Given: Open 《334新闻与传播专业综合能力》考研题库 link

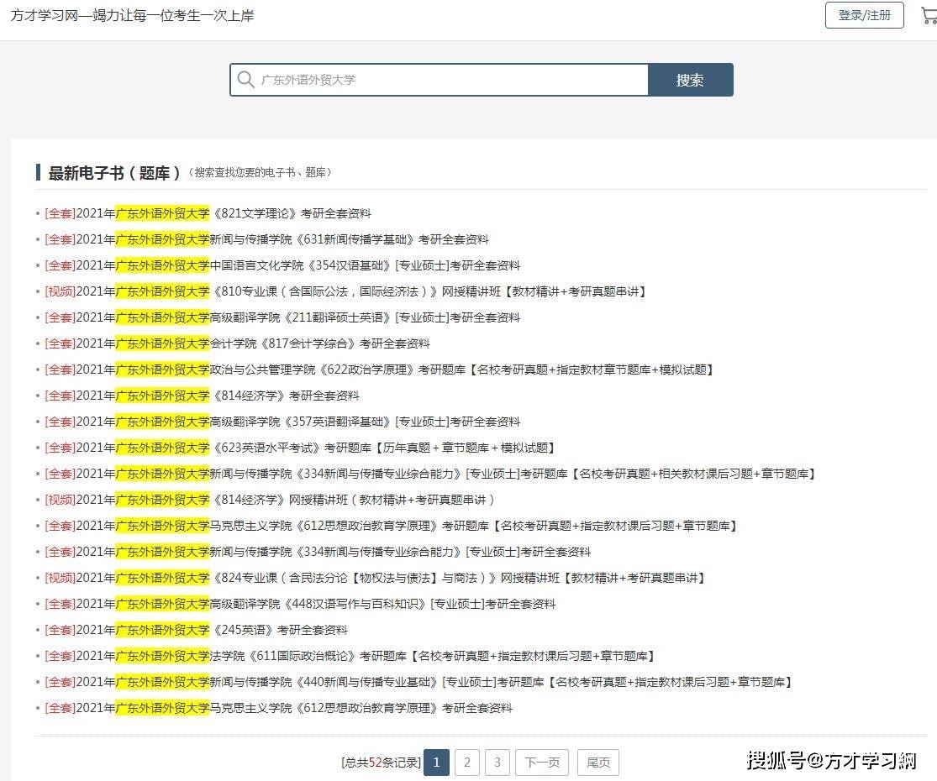Looking at the screenshot, I should pos(430,474).
